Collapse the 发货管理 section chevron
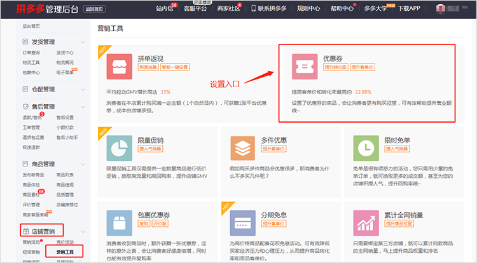The image size is (477, 263). pos(83,42)
